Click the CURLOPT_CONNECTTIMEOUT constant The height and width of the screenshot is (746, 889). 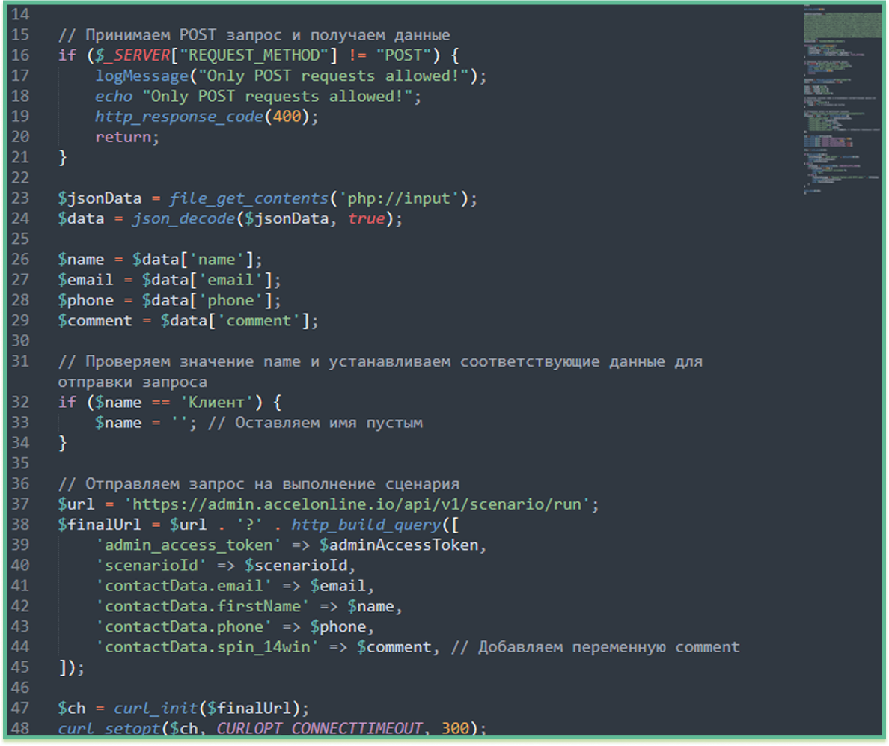coord(357,728)
